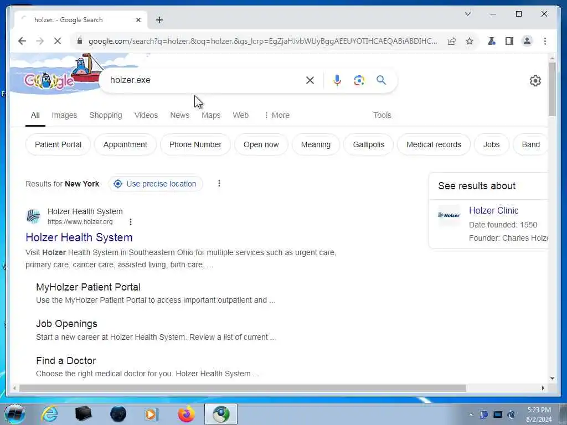567x425 pixels.
Task: Open Find a Doctor sitelink
Action: tap(66, 361)
